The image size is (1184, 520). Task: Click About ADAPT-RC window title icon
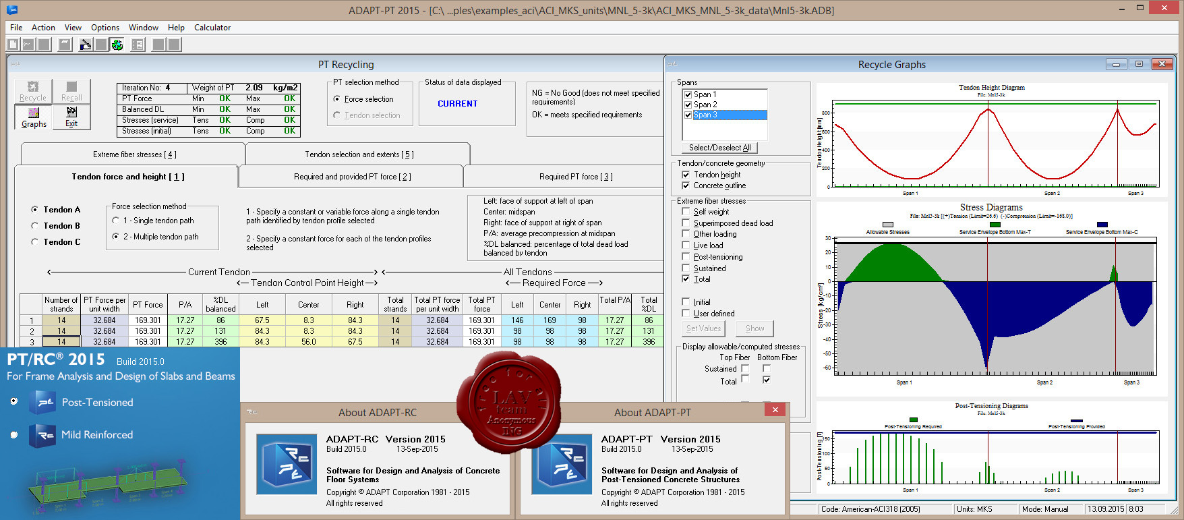pyautogui.click(x=251, y=412)
